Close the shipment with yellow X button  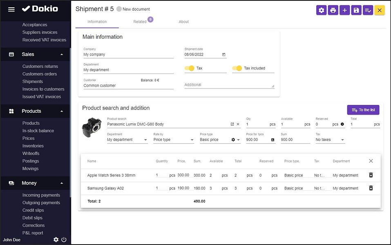(380, 10)
